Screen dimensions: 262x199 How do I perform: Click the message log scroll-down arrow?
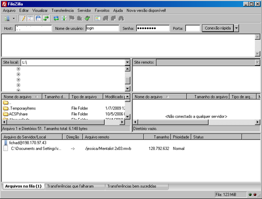pyautogui.click(x=258, y=54)
